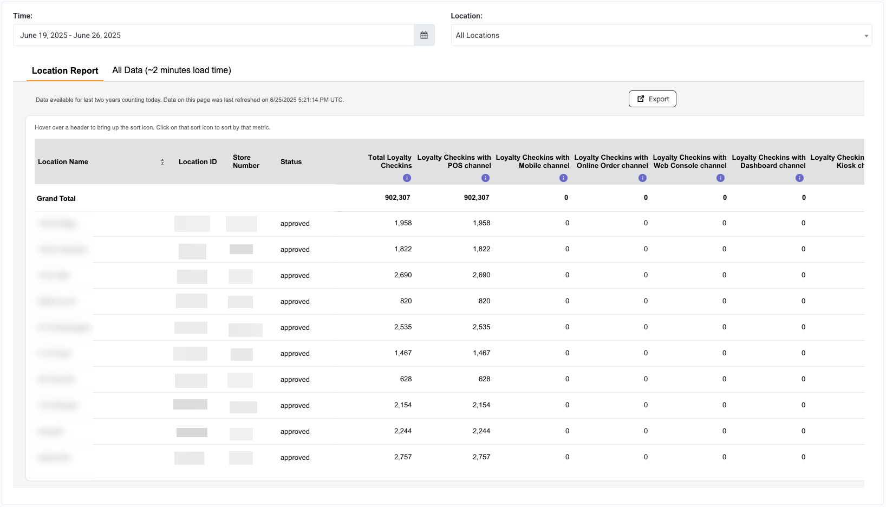
Task: Click info icon under Dashboard channel header
Action: click(x=799, y=178)
